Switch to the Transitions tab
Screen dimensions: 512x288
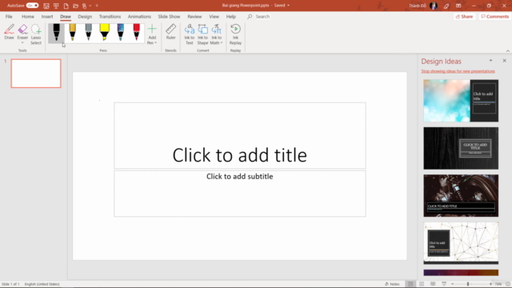click(x=110, y=16)
